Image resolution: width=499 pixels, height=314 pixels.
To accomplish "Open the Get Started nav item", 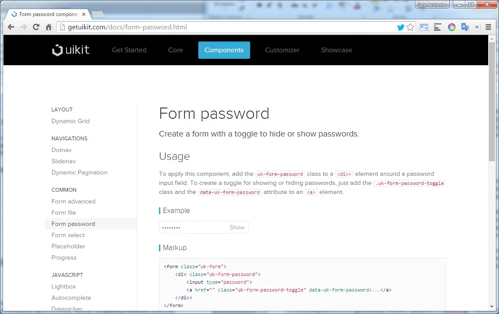I will [x=129, y=50].
